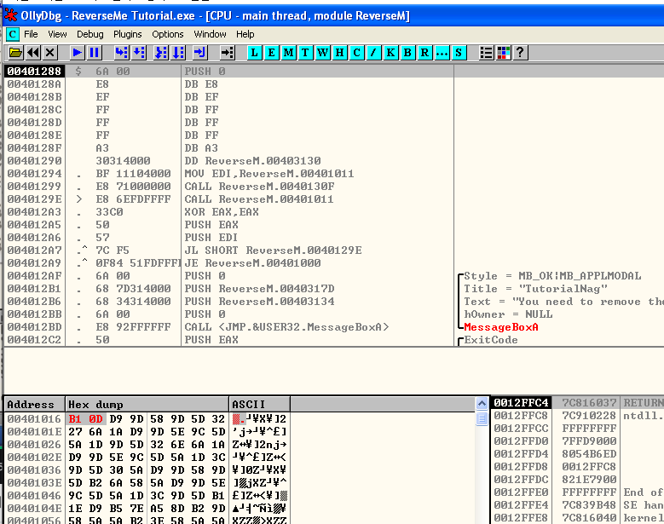664x524 pixels.
Task: Open Log window with L button
Action: click(255, 53)
